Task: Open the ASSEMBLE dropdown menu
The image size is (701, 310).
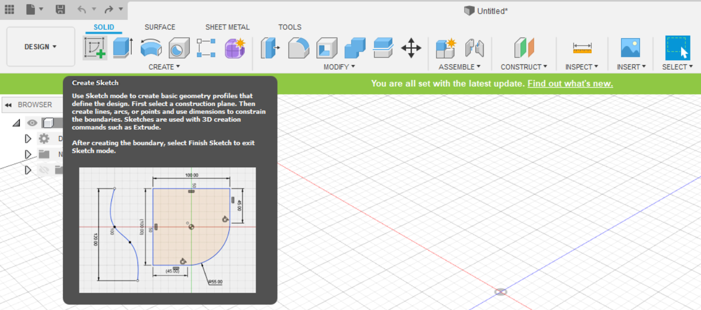Action: pos(460,67)
